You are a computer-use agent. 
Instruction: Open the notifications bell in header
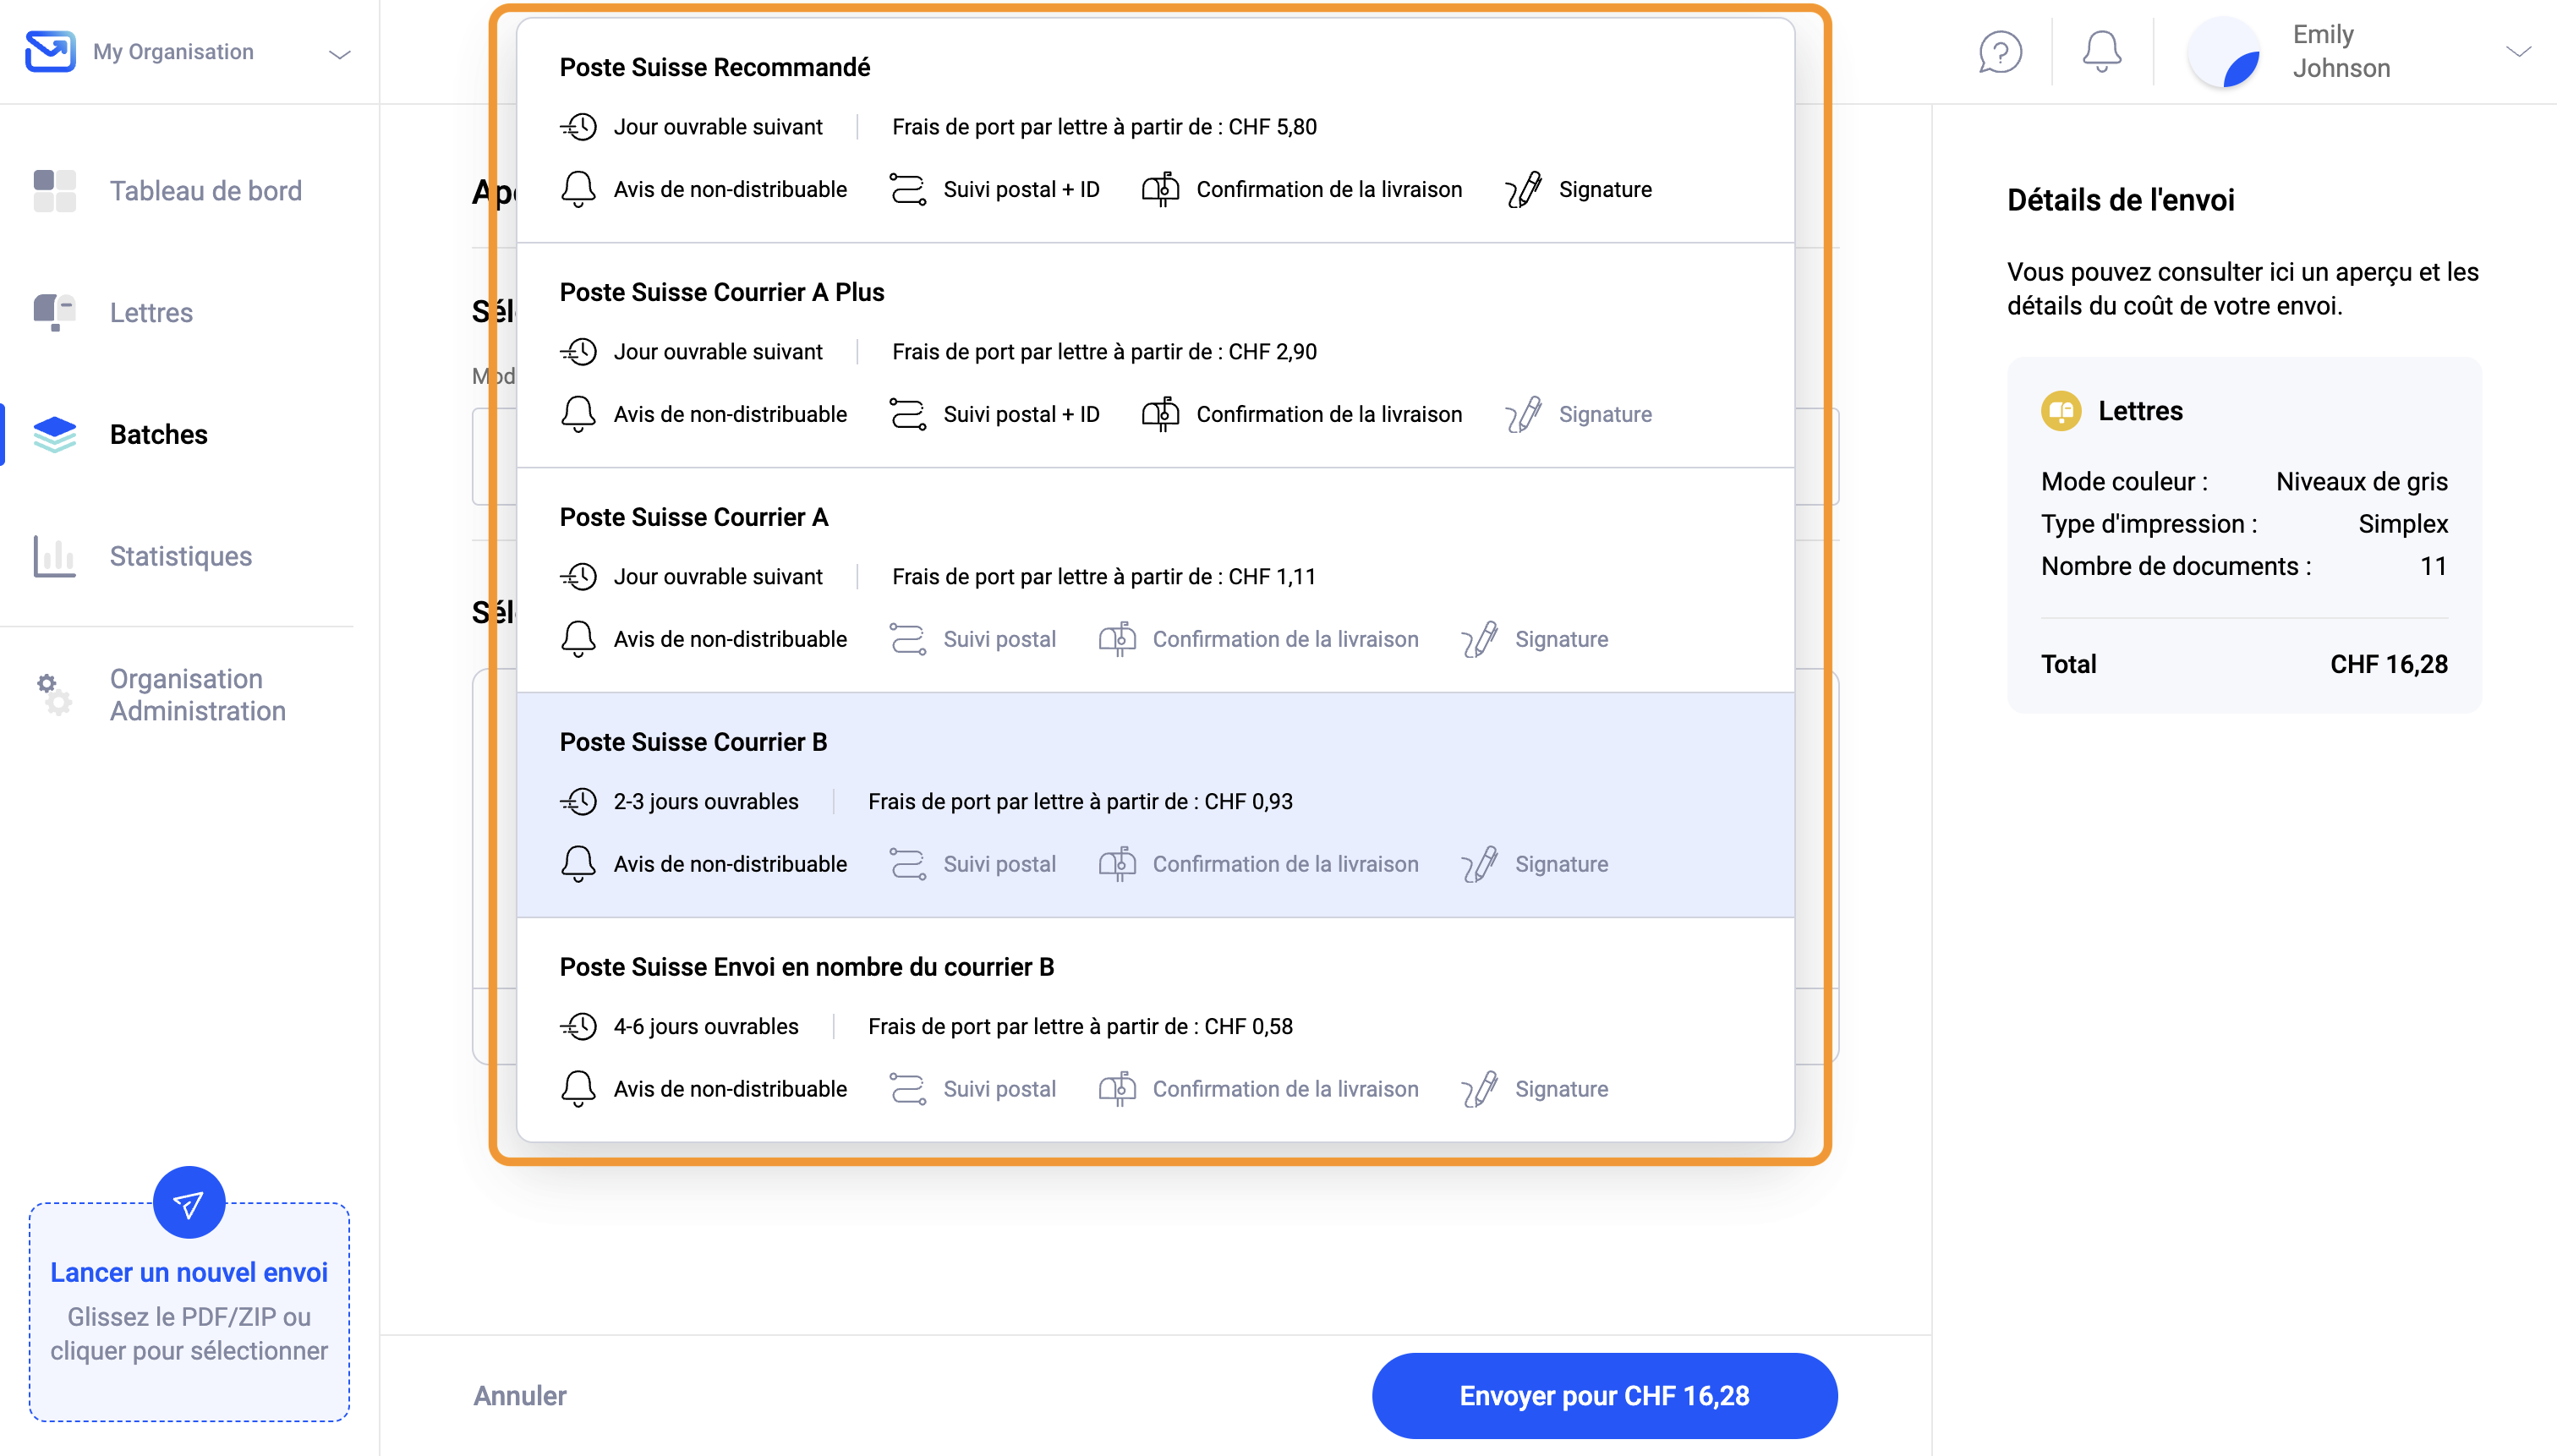tap(2101, 52)
